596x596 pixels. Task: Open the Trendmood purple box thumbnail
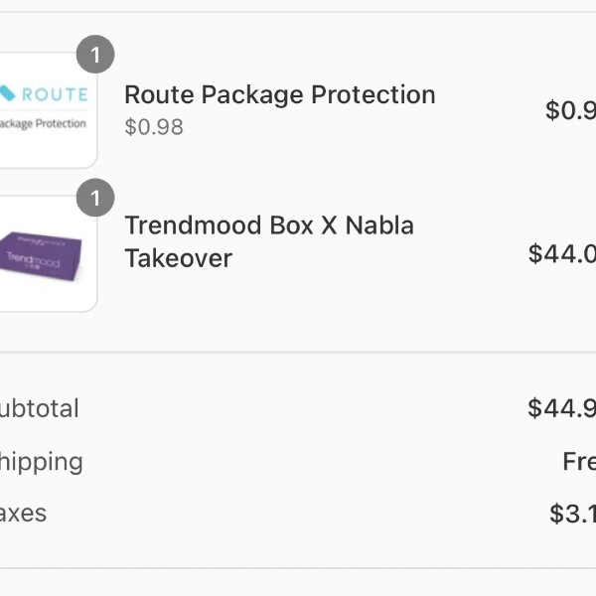point(48,253)
